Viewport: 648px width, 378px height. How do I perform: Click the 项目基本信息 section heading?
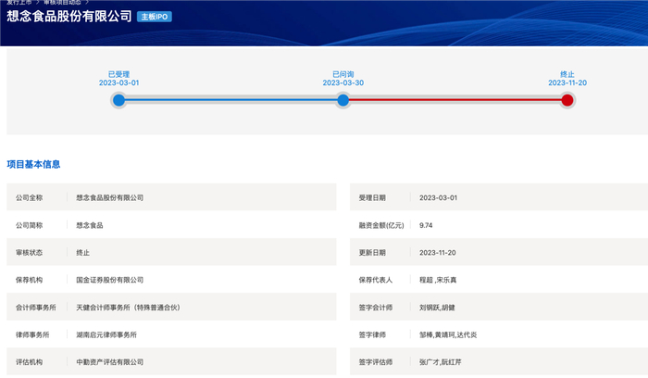click(x=33, y=164)
